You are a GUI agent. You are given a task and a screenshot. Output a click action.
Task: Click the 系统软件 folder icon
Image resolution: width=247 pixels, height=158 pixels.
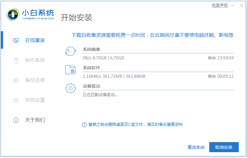pos(71,70)
